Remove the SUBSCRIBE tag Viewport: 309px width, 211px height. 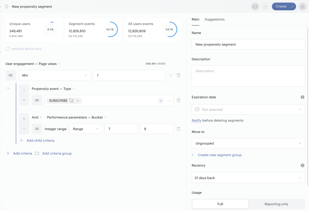78,101
